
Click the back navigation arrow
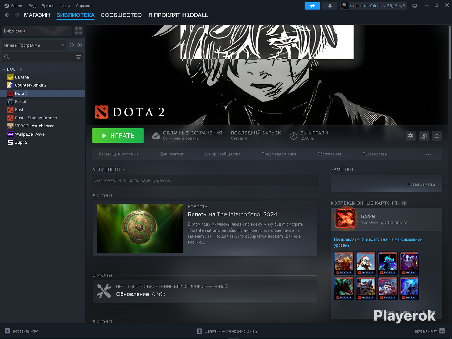tap(7, 15)
